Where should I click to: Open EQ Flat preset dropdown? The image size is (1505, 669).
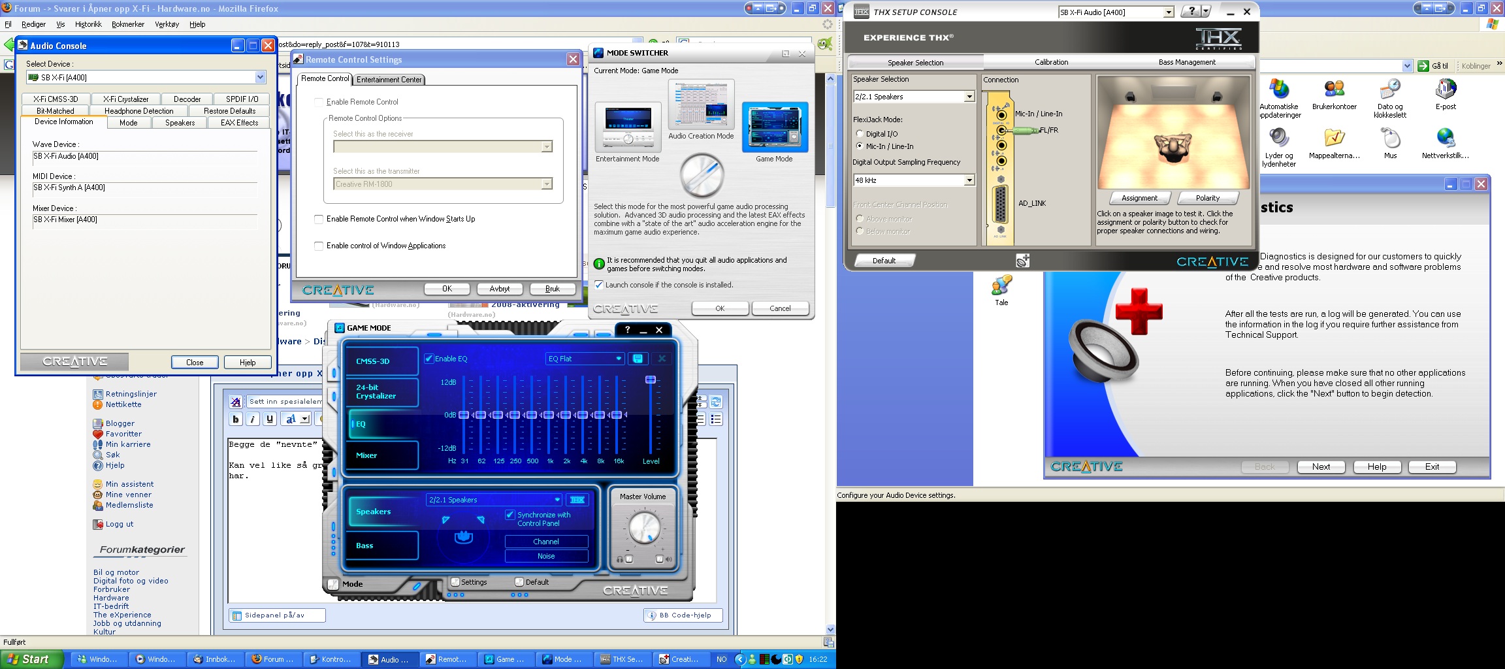[619, 359]
